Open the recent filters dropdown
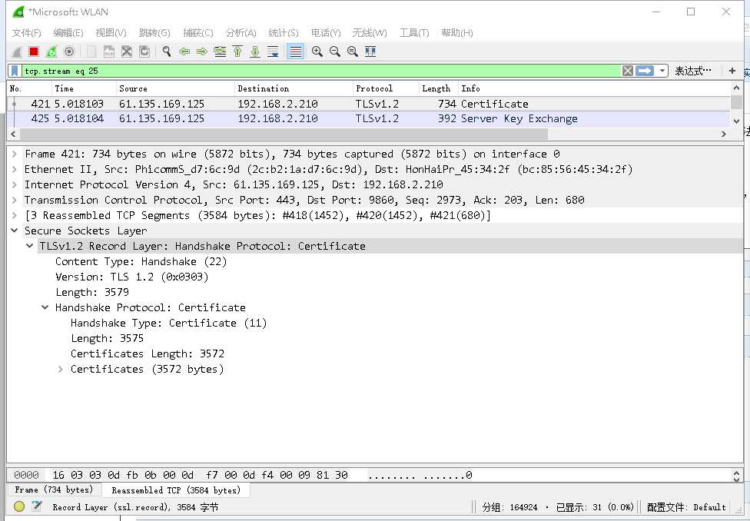 (662, 71)
